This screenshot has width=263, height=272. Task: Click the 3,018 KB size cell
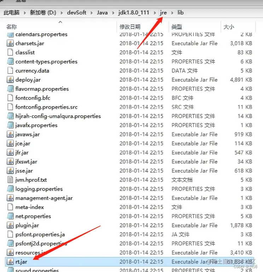(x=241, y=43)
